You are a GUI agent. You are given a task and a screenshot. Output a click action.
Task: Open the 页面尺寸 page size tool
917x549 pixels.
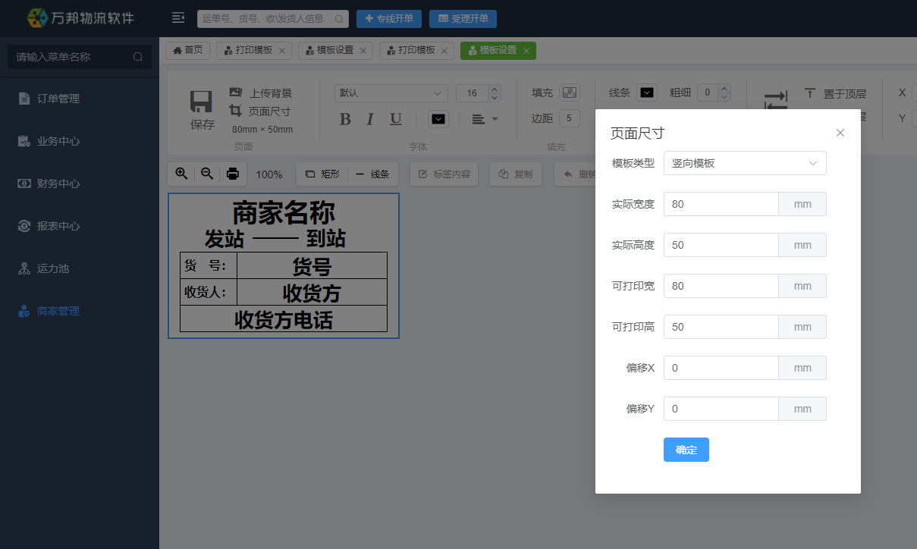pyautogui.click(x=260, y=111)
